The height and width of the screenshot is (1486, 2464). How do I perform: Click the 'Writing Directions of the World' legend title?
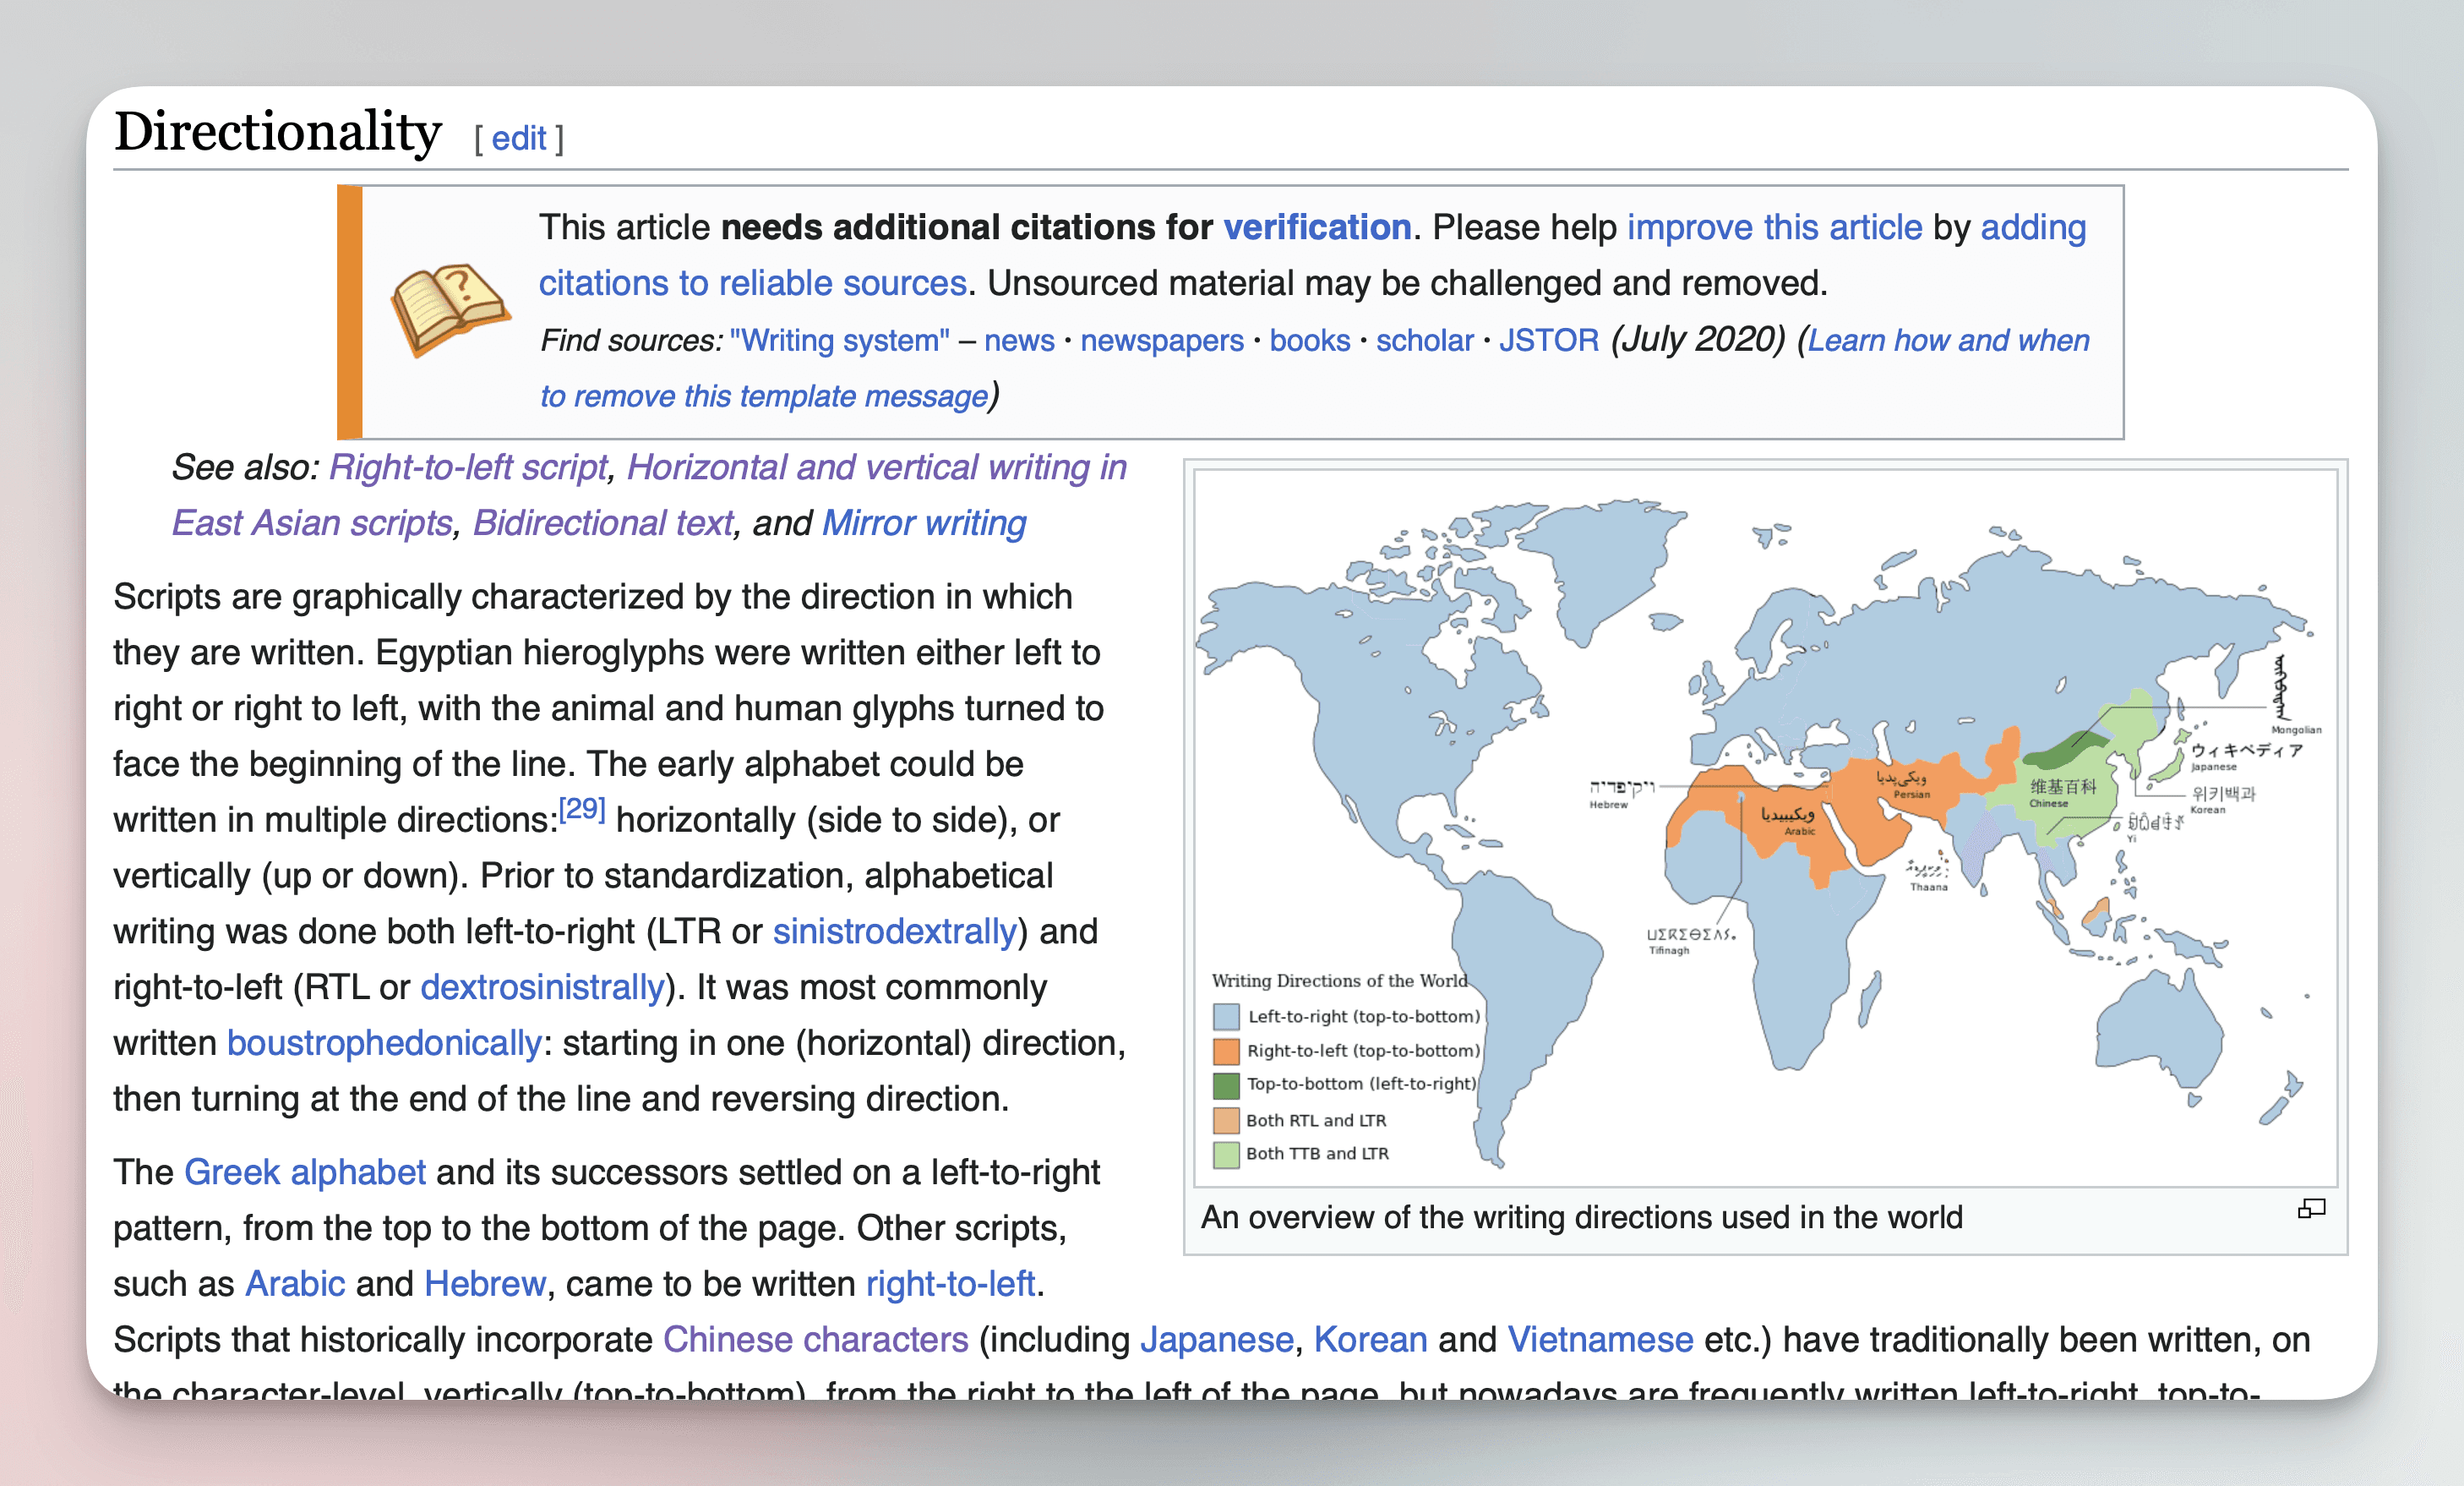(1339, 981)
